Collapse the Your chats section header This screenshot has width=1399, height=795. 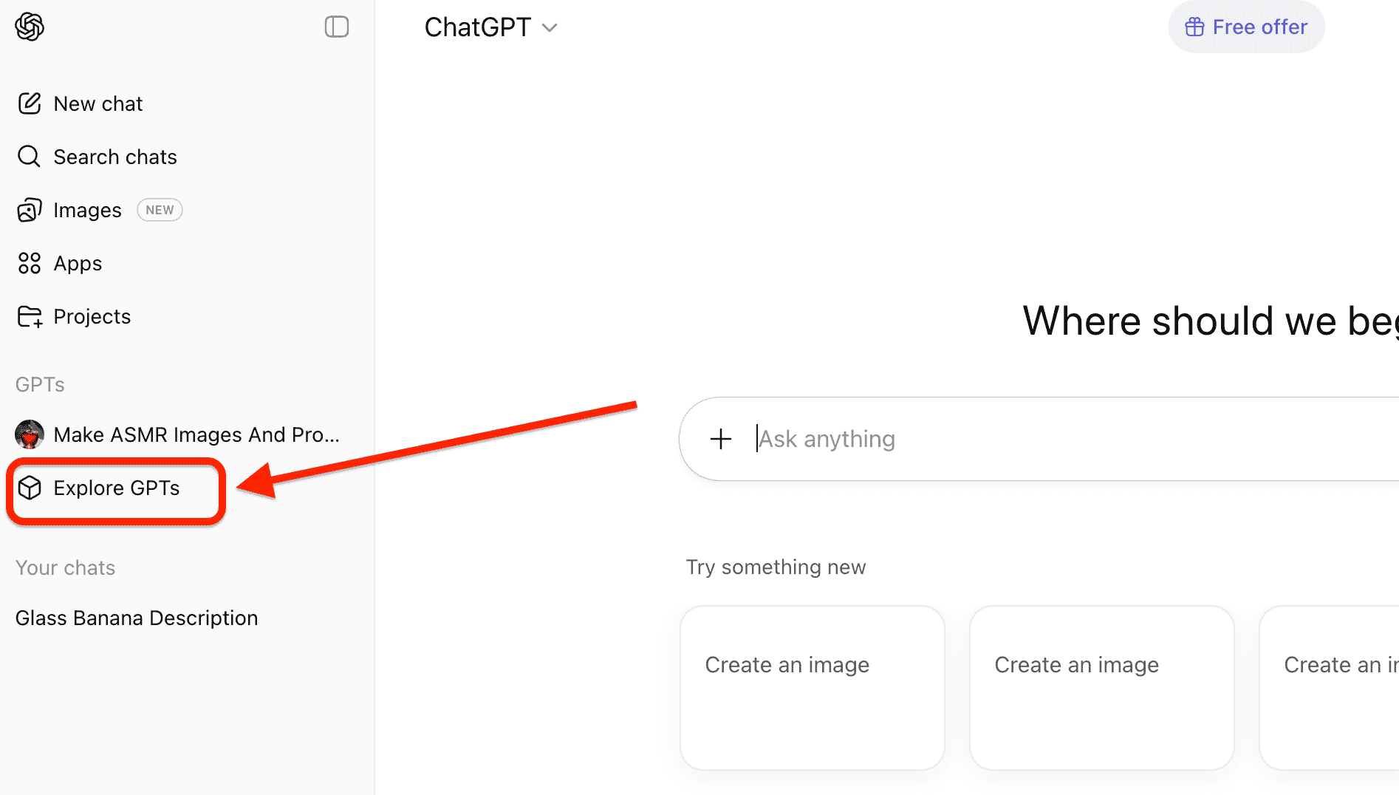66,567
